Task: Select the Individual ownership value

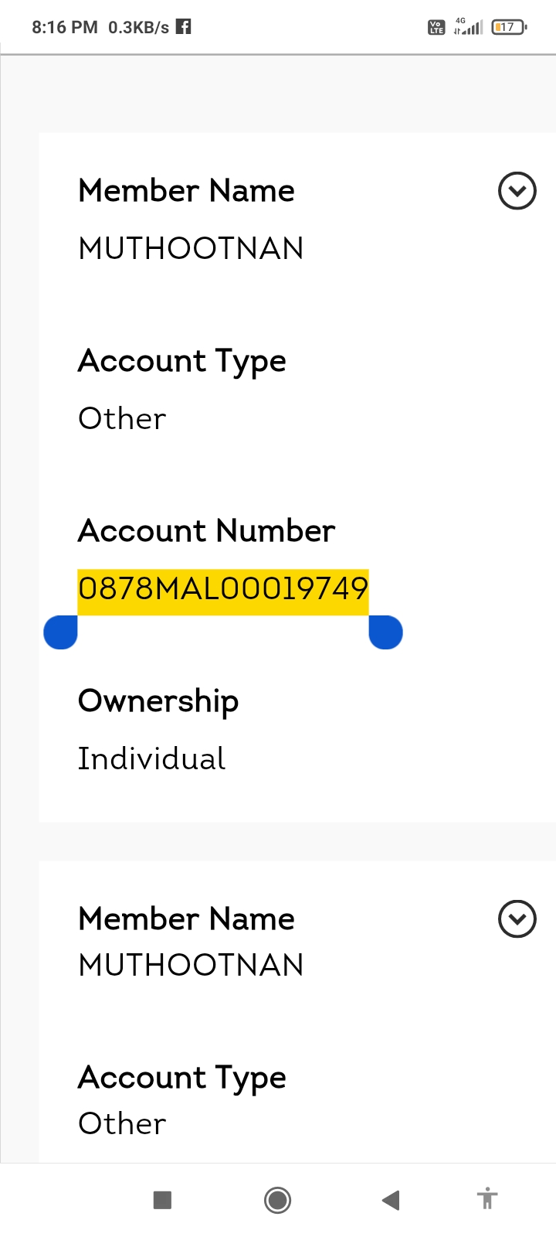Action: pyautogui.click(x=152, y=758)
